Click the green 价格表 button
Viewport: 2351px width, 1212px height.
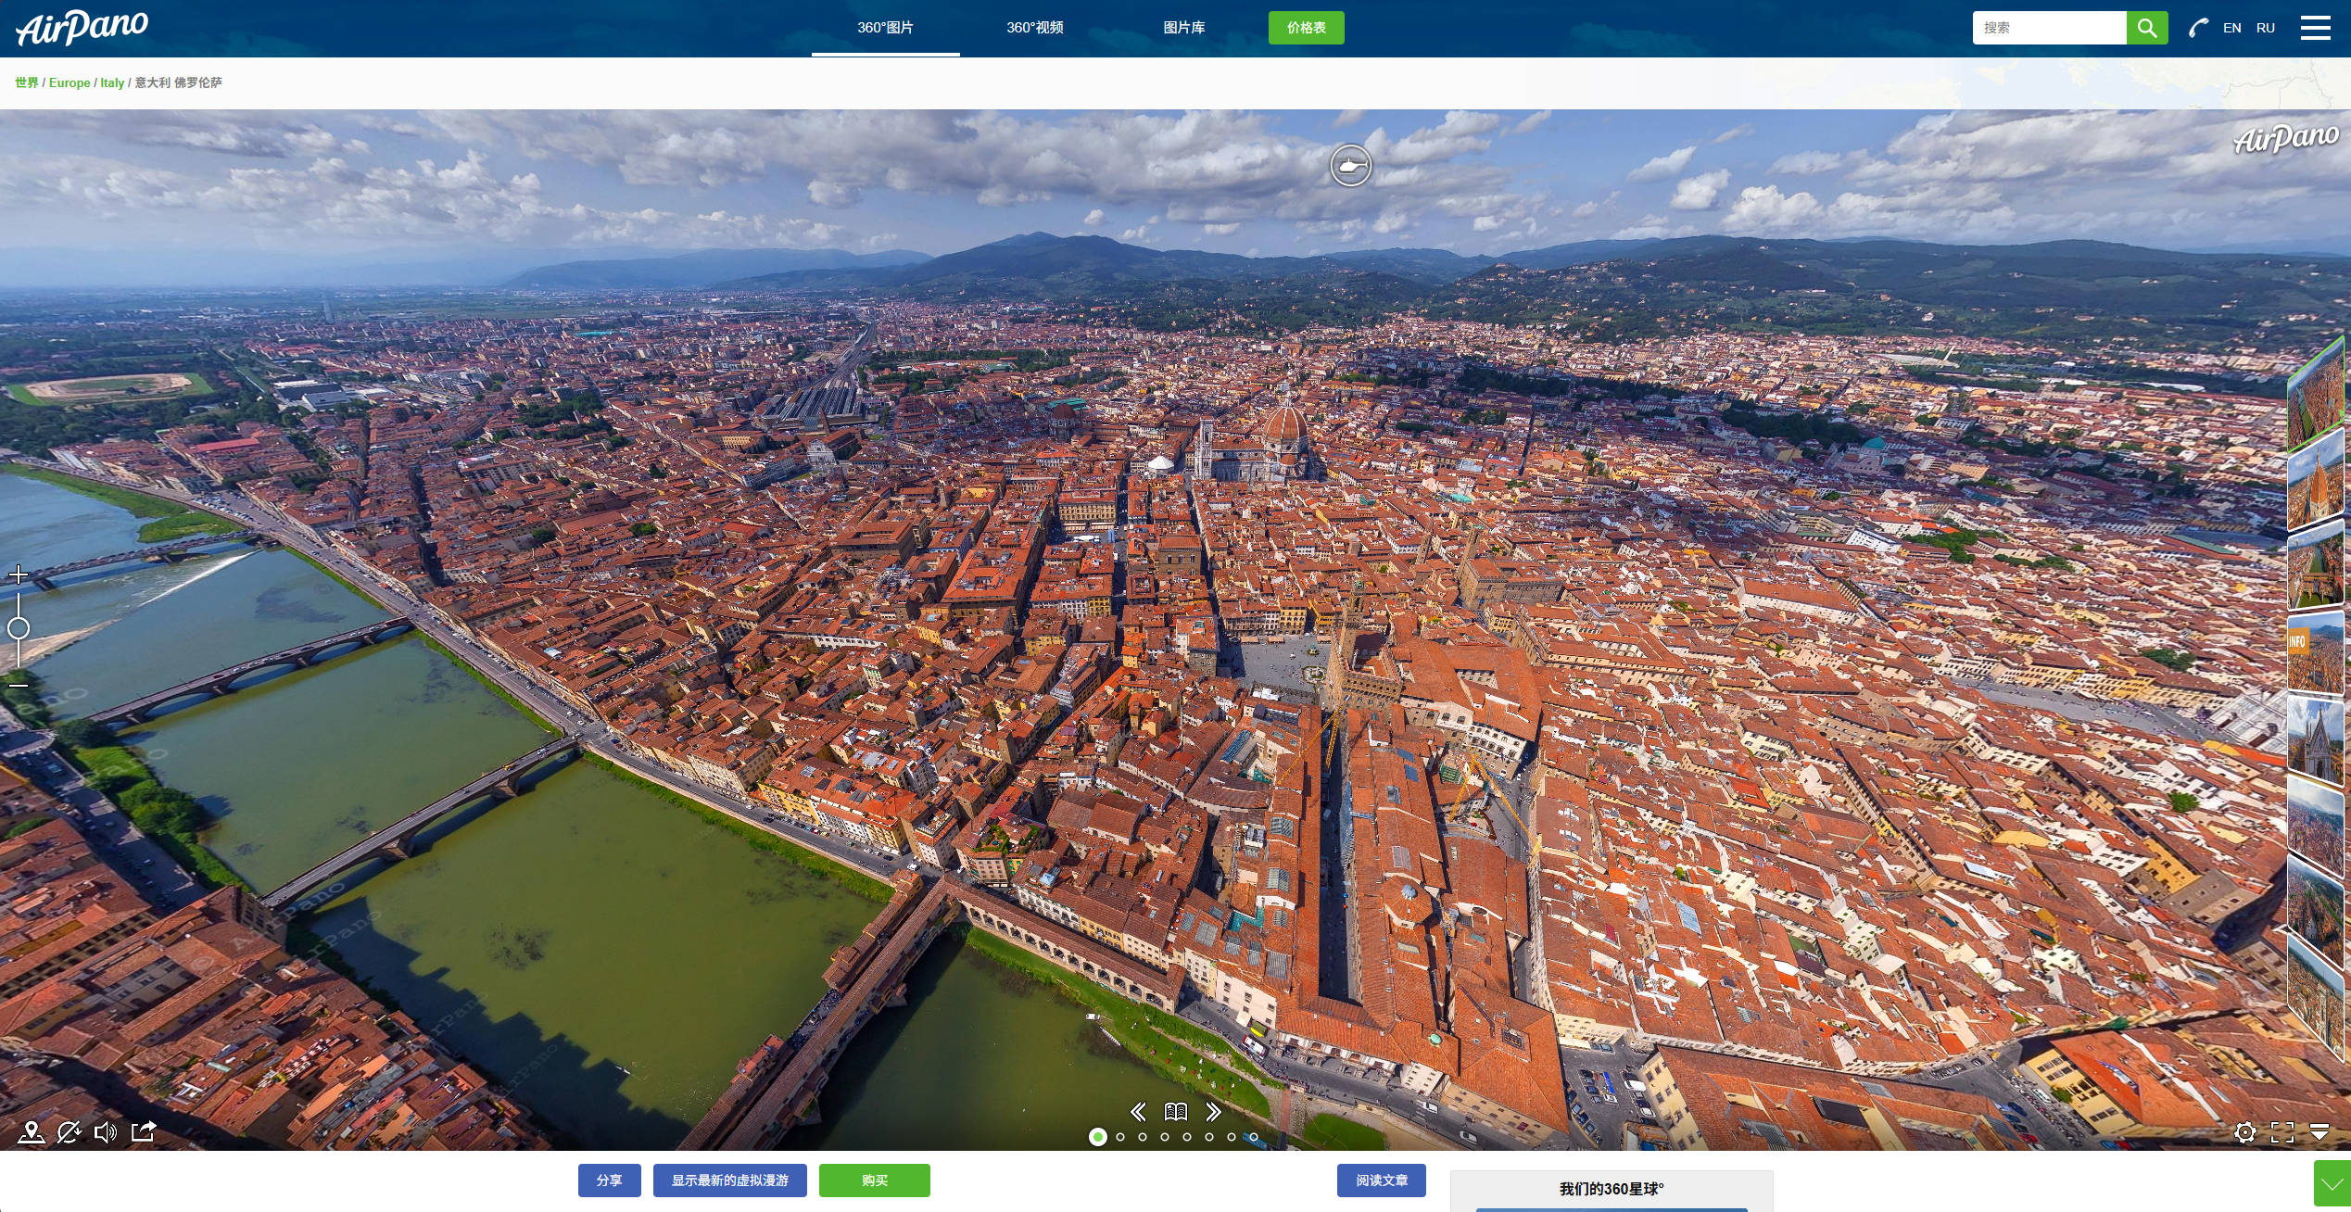[x=1306, y=28]
